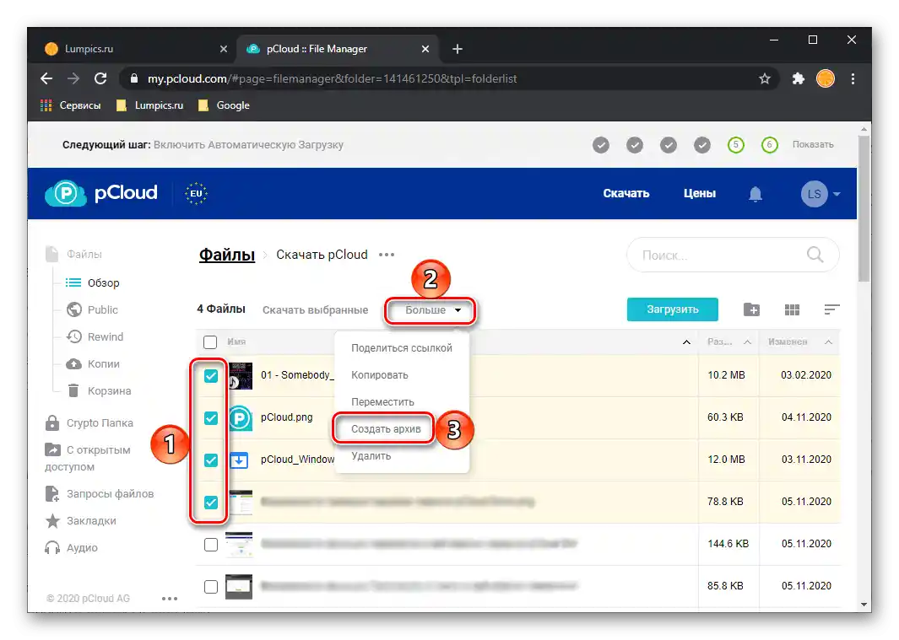The image size is (899, 640).
Task: Click Включить Автоматическую Загрузку step text
Action: pos(248,145)
